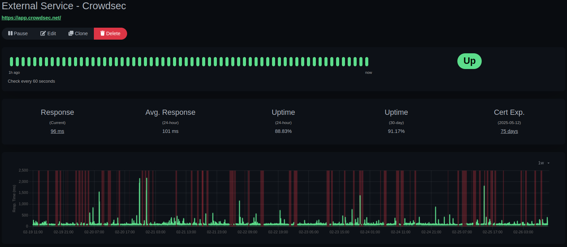Click the 'now' heartbeat label

(369, 72)
